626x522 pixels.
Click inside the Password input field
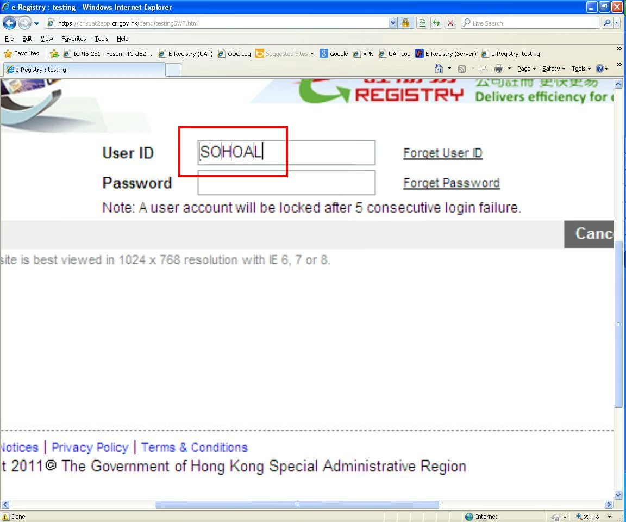(x=286, y=183)
